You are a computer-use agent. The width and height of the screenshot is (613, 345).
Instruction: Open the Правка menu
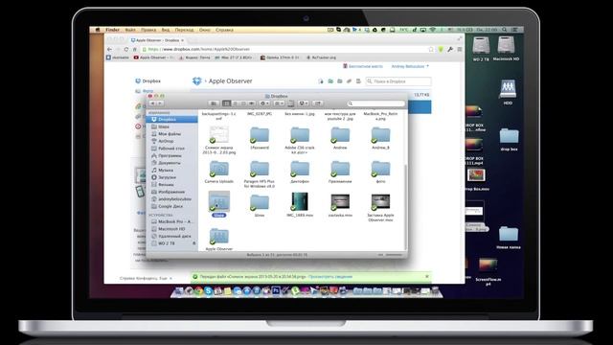coord(148,30)
